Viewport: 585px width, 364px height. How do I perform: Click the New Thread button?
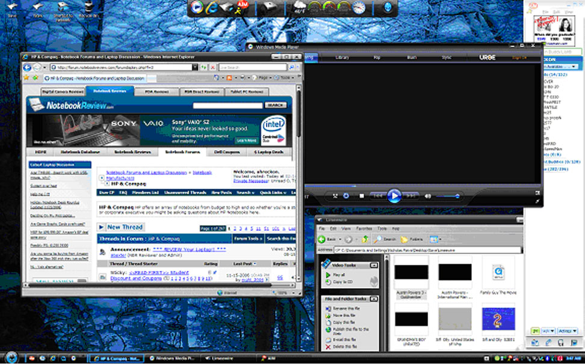[x=121, y=227]
